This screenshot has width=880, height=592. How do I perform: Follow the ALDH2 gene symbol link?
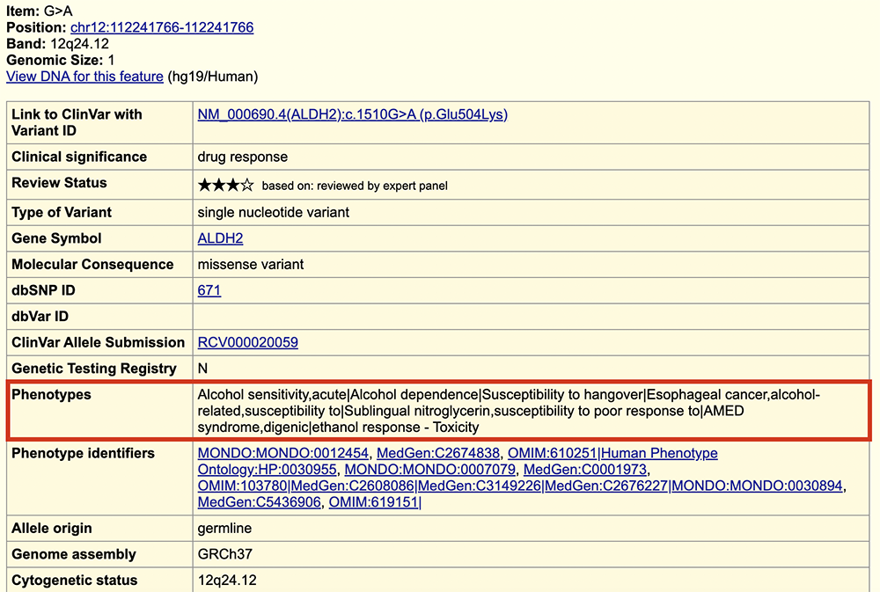(x=220, y=238)
